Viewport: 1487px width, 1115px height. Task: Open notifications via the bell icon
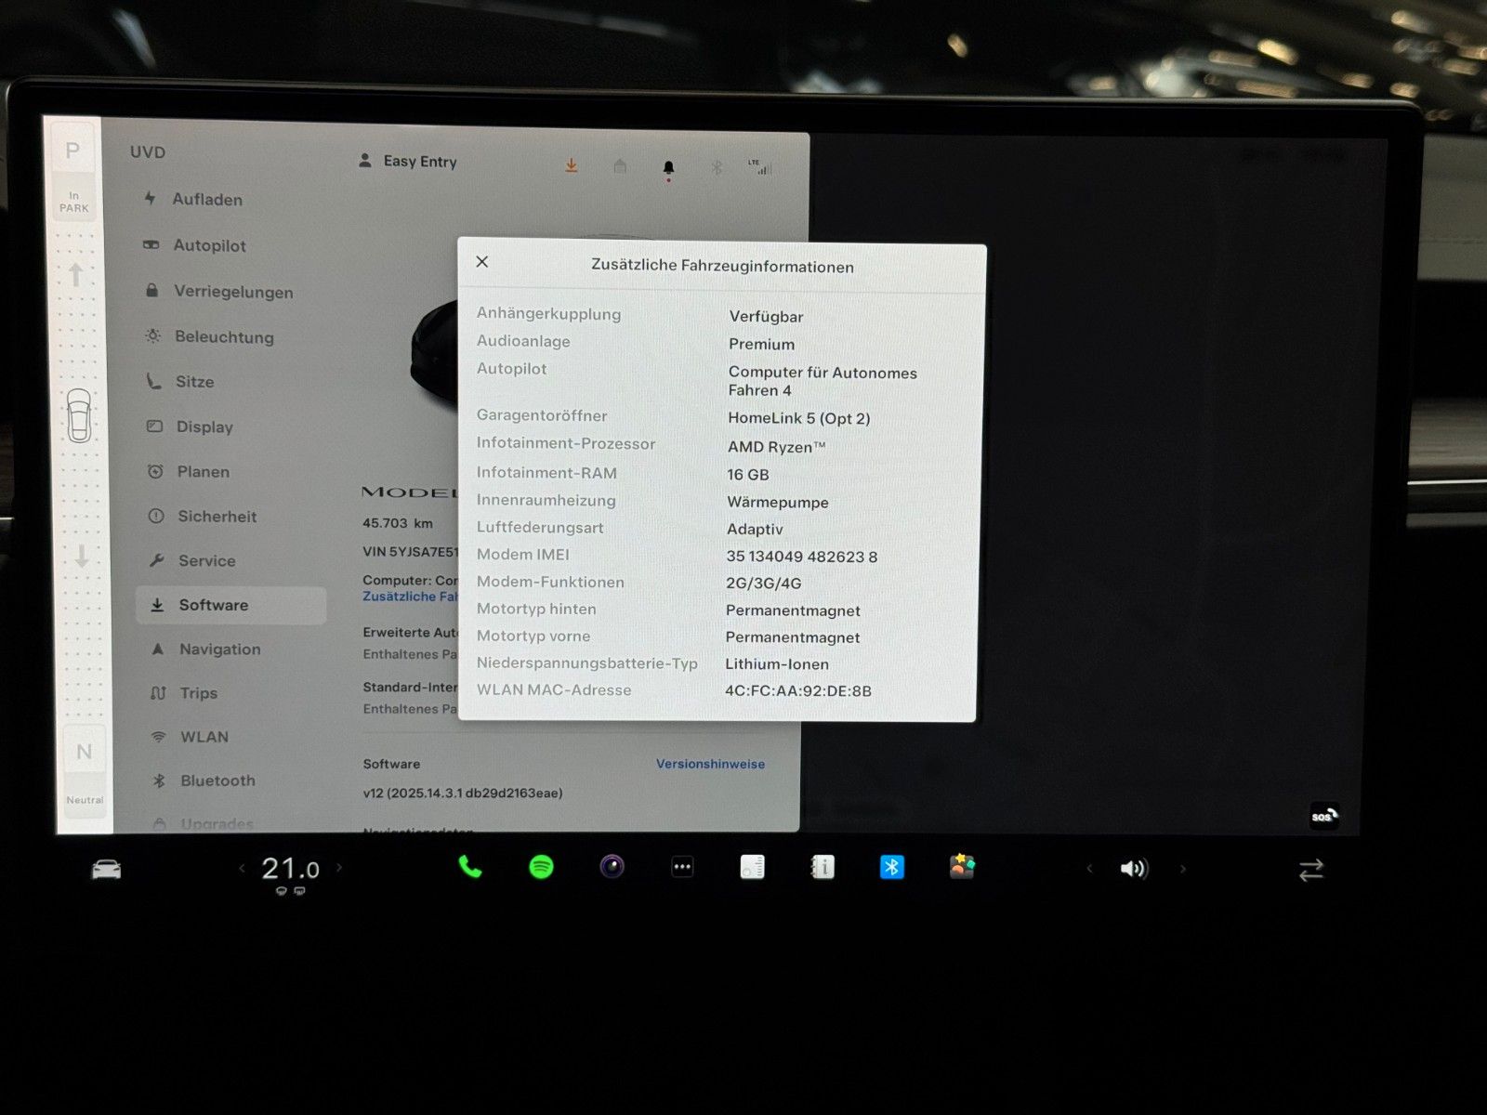coord(668,168)
